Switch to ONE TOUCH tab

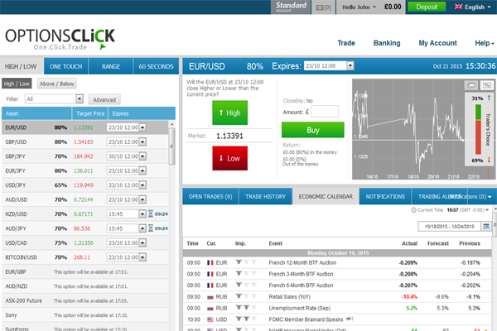click(66, 66)
